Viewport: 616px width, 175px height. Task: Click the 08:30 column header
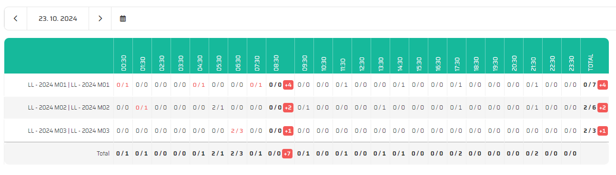click(276, 63)
